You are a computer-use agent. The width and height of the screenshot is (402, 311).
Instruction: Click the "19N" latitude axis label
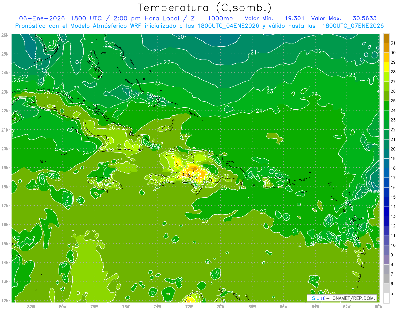click(x=5, y=168)
